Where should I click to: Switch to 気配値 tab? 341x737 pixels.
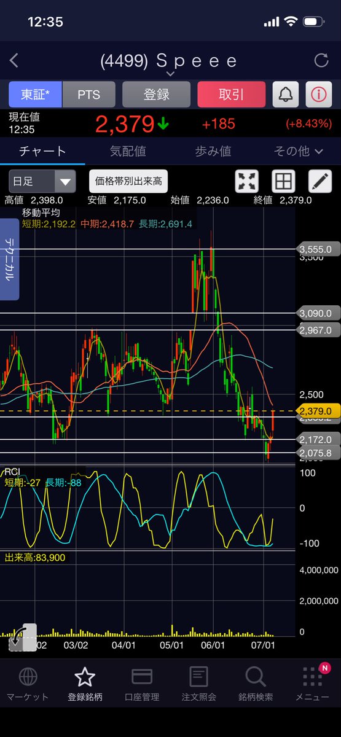[x=128, y=150]
